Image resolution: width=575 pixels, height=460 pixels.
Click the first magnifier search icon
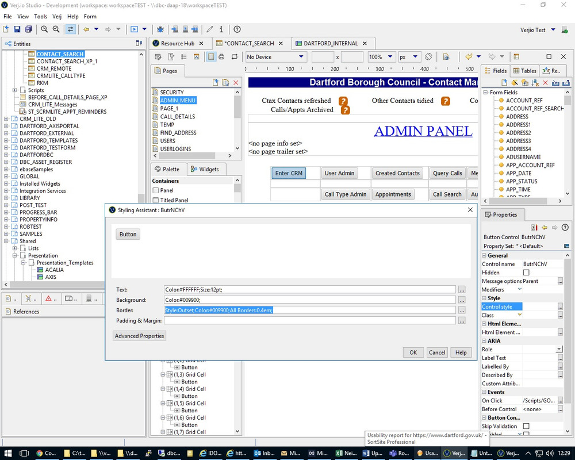coord(44,29)
